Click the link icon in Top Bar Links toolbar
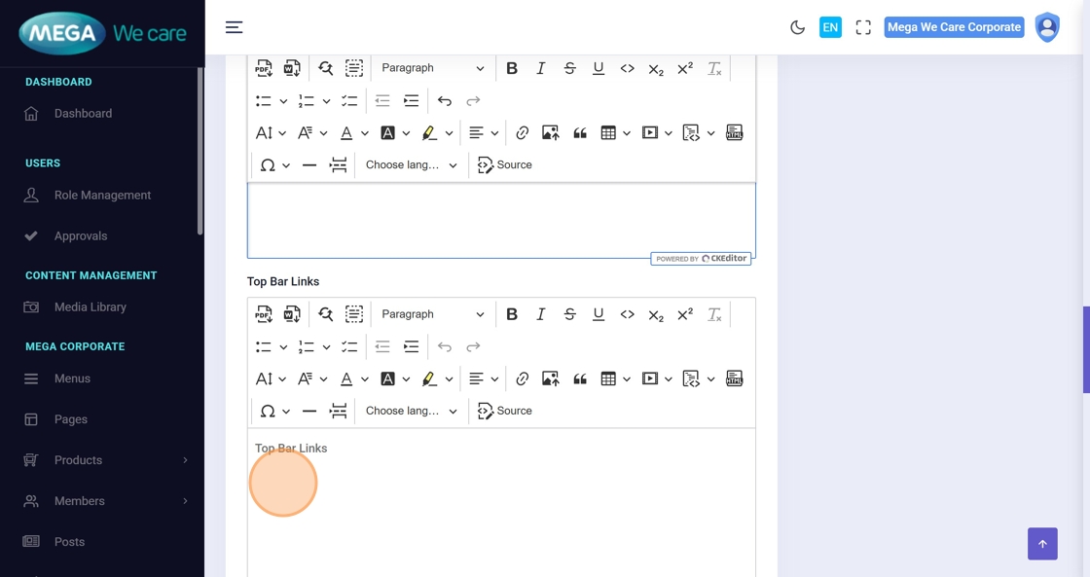1090x577 pixels. (523, 379)
